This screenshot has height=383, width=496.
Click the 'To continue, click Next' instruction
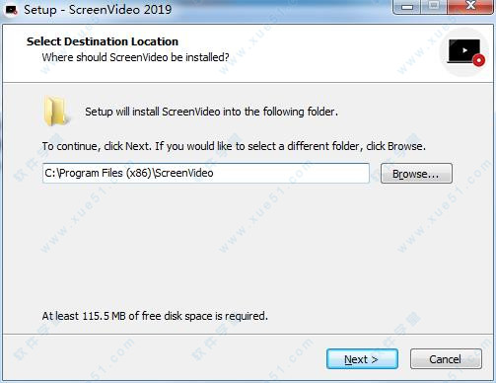click(x=234, y=146)
